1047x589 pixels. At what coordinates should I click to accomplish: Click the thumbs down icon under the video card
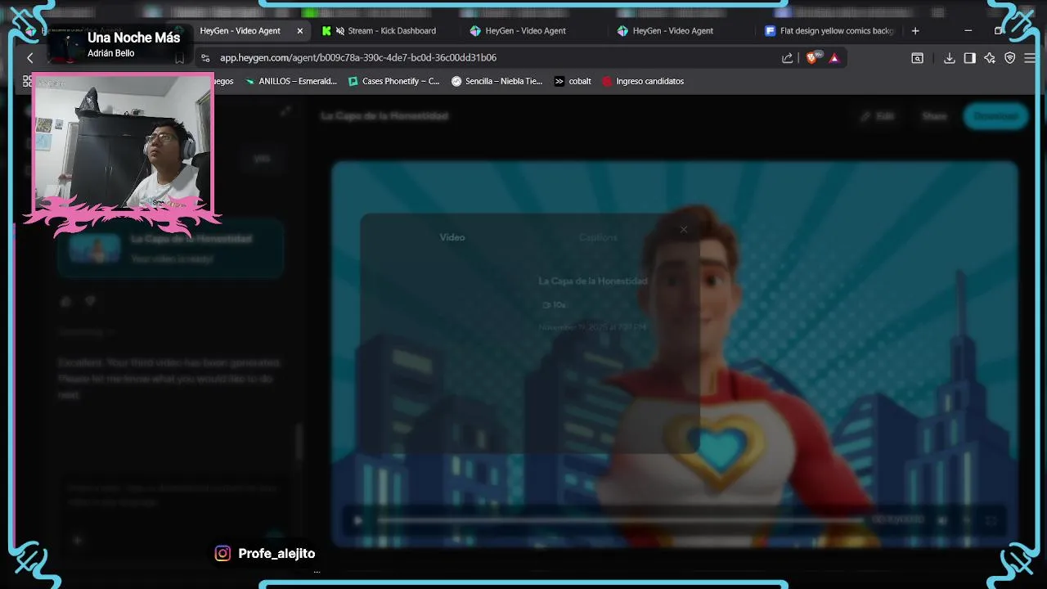[x=90, y=301]
